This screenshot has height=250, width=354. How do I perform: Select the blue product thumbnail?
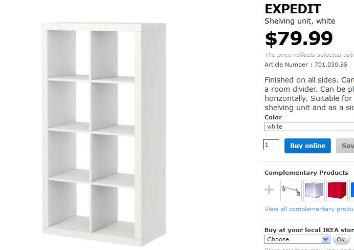pos(352,190)
